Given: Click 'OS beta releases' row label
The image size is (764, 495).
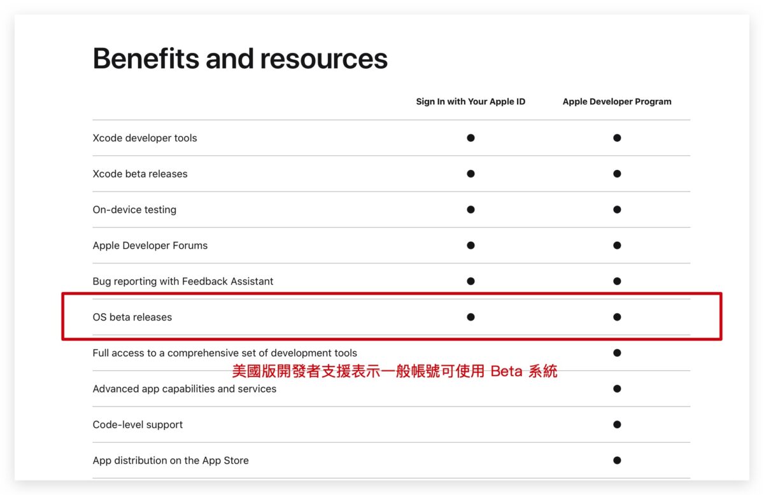Looking at the screenshot, I should (132, 317).
